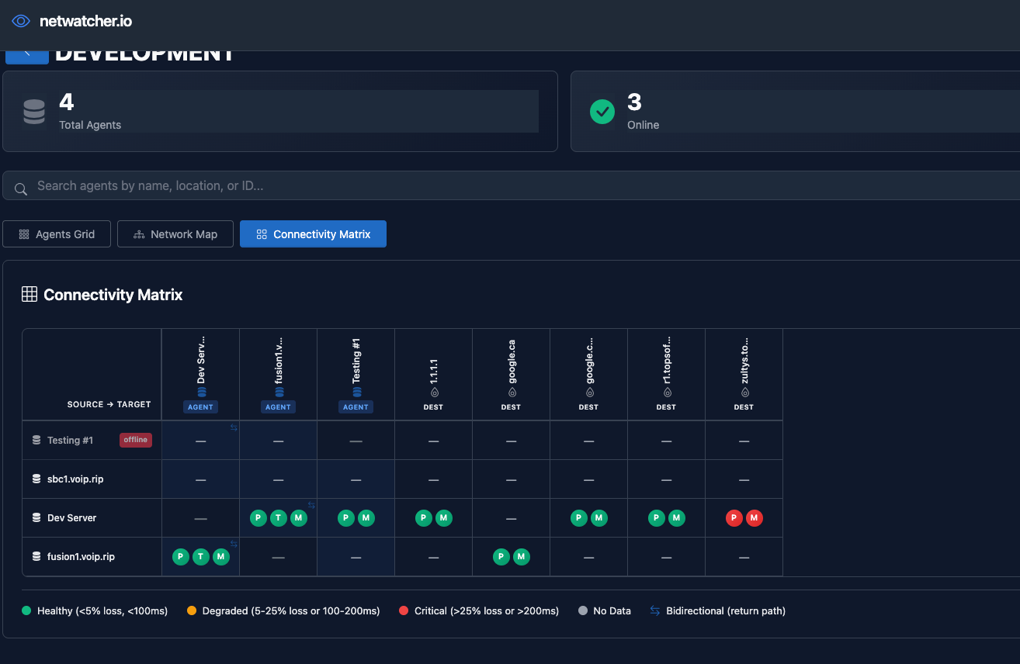
Task: Click the red M badge in Dev Server row
Action: pos(754,518)
